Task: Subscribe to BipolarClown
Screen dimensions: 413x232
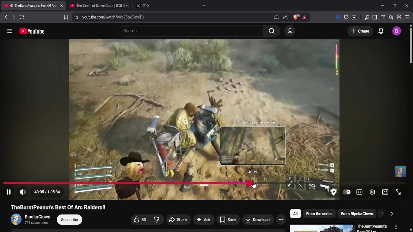Action: click(69, 220)
